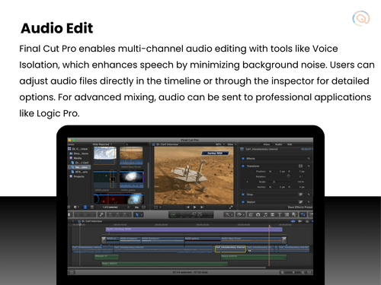The height and width of the screenshot is (285, 381).
Task: Enter full screen playback in viewer
Action: pos(231,207)
